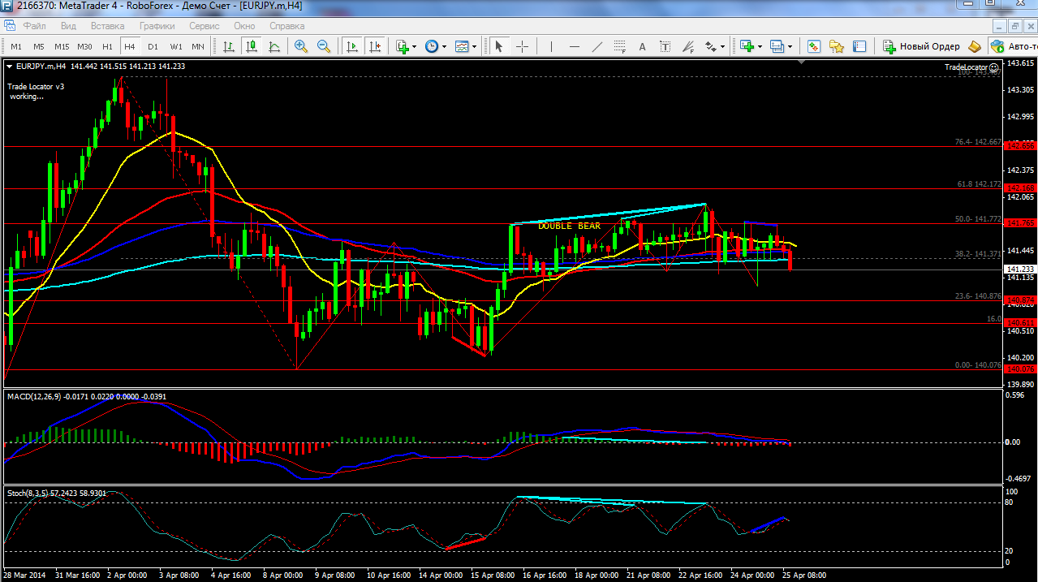
Task: Click the profiles icon
Action: [x=777, y=46]
